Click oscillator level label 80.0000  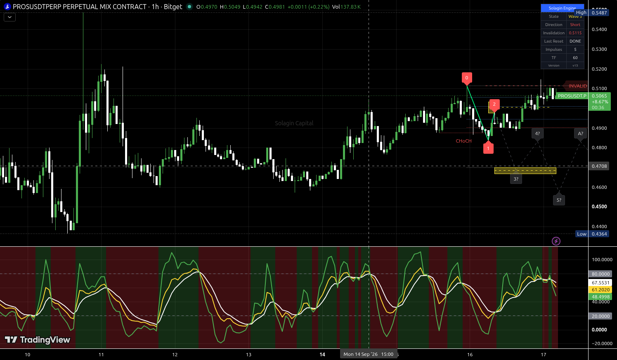(x=600, y=274)
